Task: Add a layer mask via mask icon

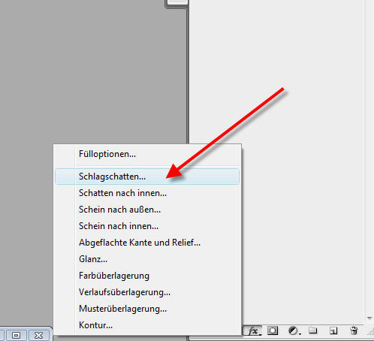Action: [x=273, y=330]
